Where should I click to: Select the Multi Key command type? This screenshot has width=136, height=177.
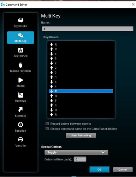[20, 38]
